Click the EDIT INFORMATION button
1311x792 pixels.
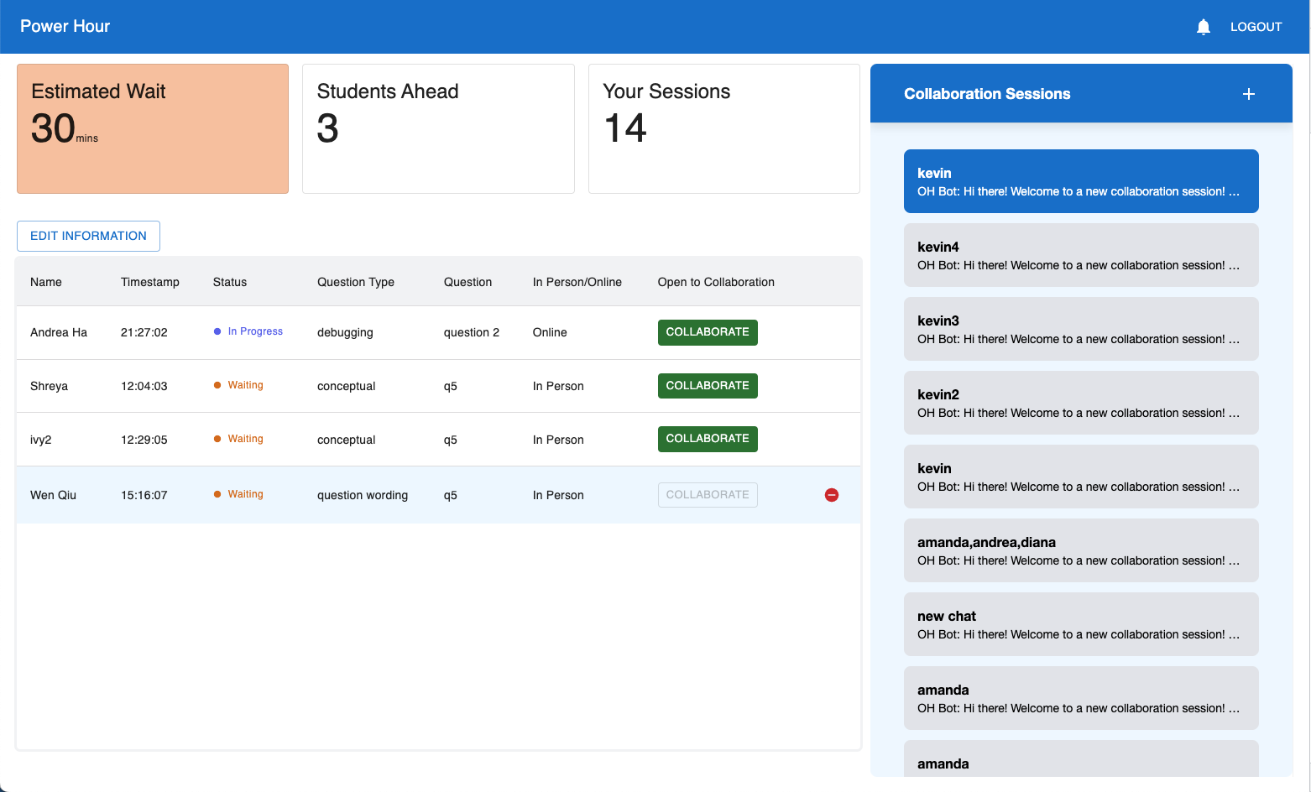tap(88, 236)
